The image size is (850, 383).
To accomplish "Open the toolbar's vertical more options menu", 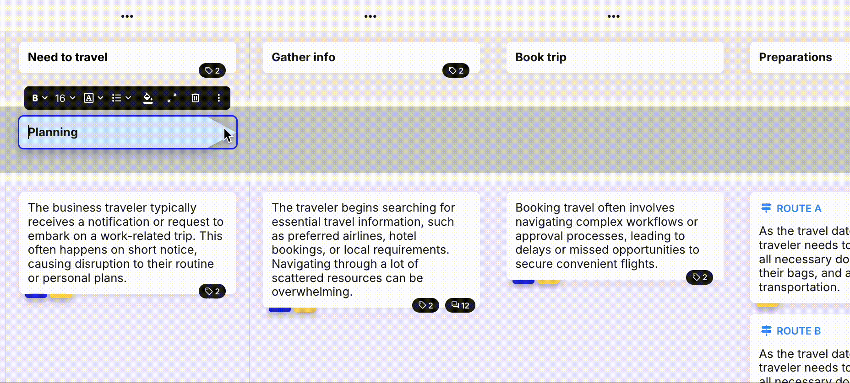I will click(x=219, y=98).
